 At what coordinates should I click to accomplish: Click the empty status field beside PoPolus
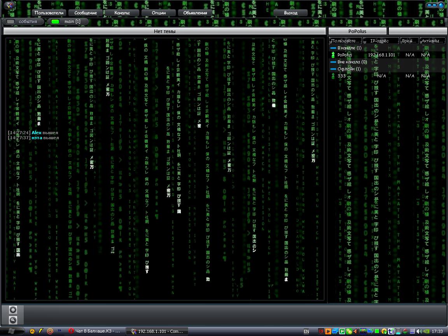coord(418,31)
